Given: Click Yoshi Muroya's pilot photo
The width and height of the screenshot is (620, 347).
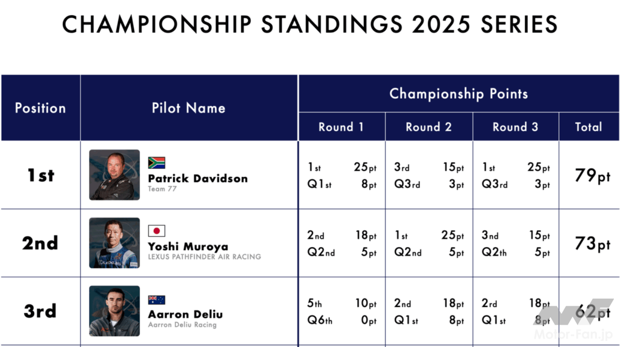Looking at the screenshot, I should coord(114,243).
